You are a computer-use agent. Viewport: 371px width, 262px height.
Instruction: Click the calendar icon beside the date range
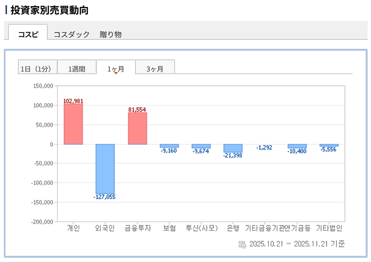242,244
